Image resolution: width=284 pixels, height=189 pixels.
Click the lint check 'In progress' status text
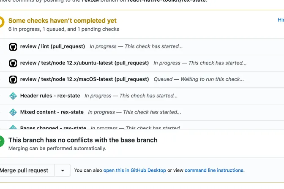(136, 46)
